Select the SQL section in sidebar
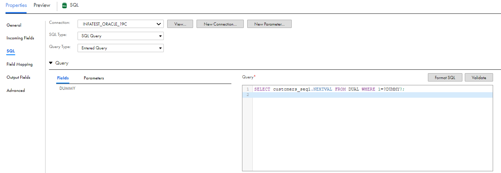This screenshot has height=173, width=501. pyautogui.click(x=11, y=51)
